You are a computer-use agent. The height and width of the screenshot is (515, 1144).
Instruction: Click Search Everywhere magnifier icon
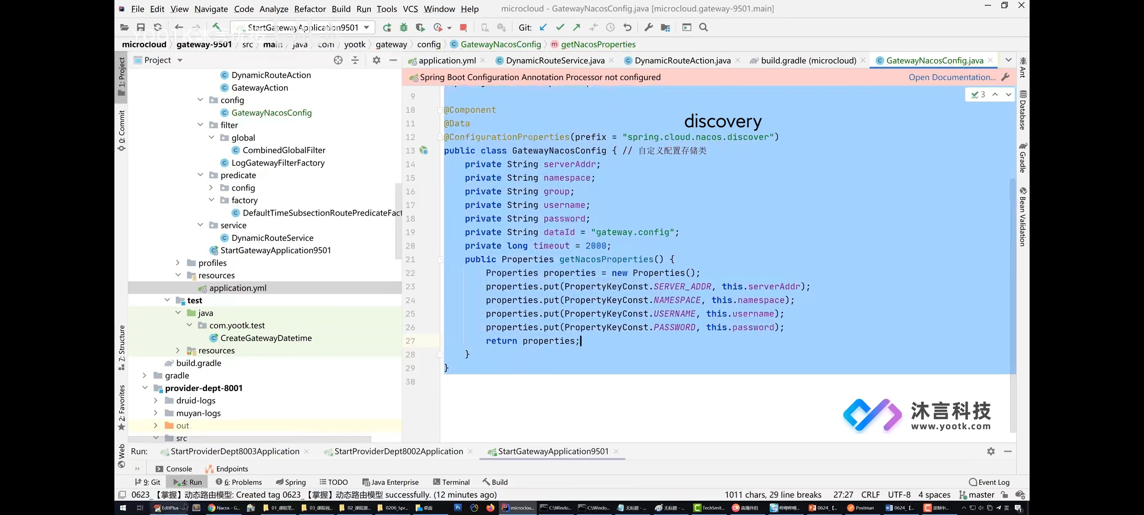coord(704,28)
